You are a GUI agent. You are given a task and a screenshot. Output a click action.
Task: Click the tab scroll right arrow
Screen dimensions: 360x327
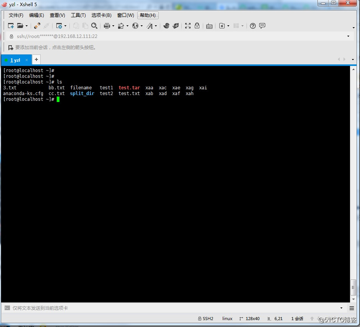tap(344, 59)
